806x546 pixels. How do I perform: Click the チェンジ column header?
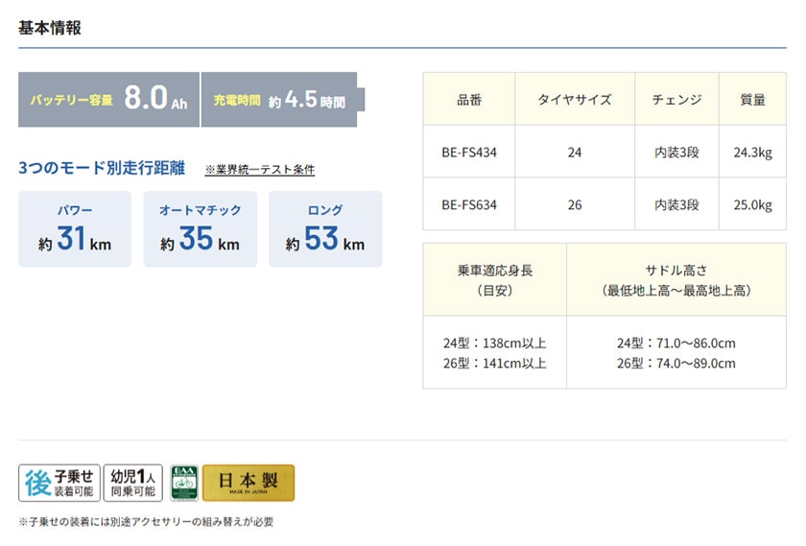(x=676, y=99)
